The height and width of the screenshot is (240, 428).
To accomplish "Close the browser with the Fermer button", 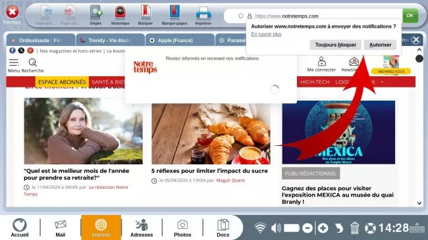I will 13,14.
